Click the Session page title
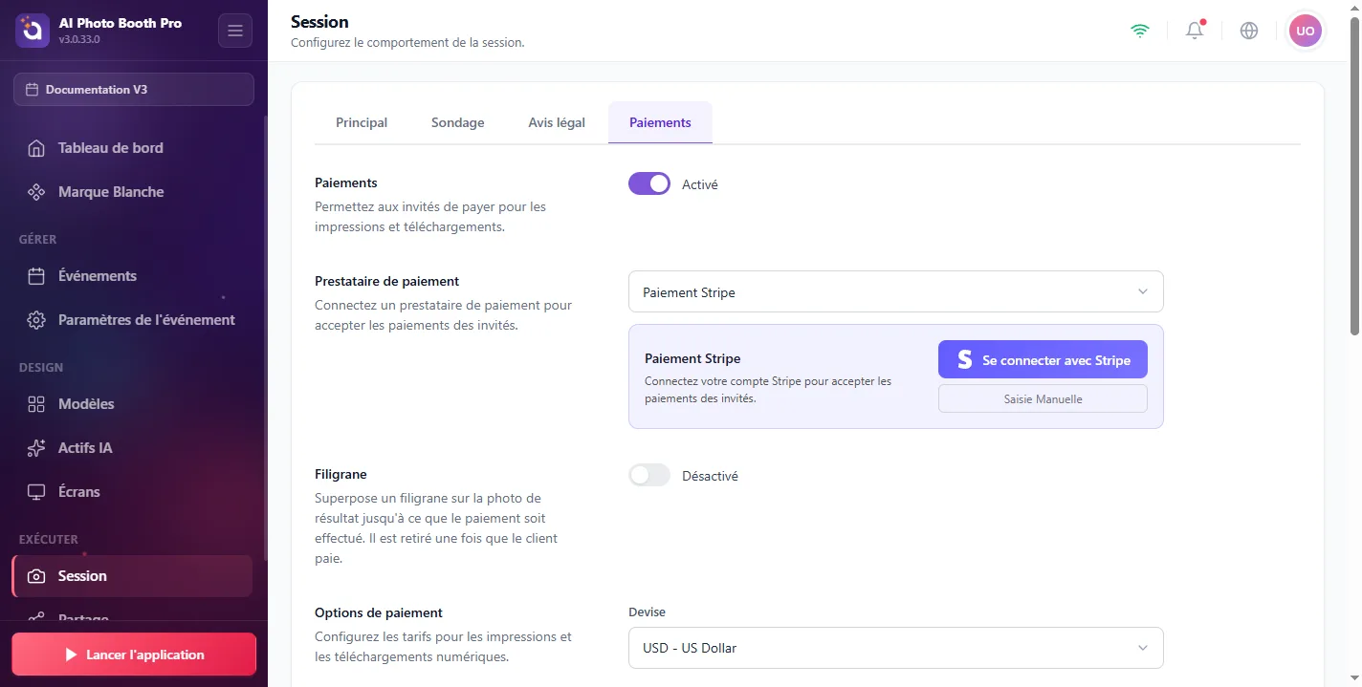Image resolution: width=1362 pixels, height=687 pixels. click(319, 21)
